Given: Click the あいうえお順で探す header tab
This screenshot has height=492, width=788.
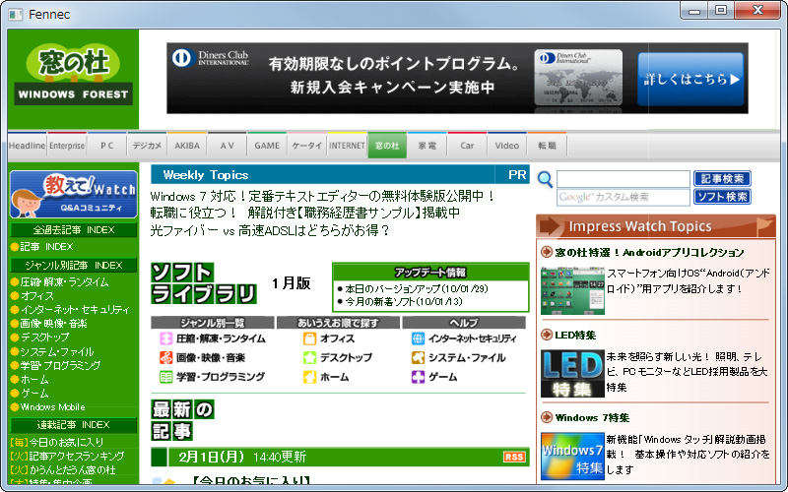Looking at the screenshot, I should [x=338, y=323].
